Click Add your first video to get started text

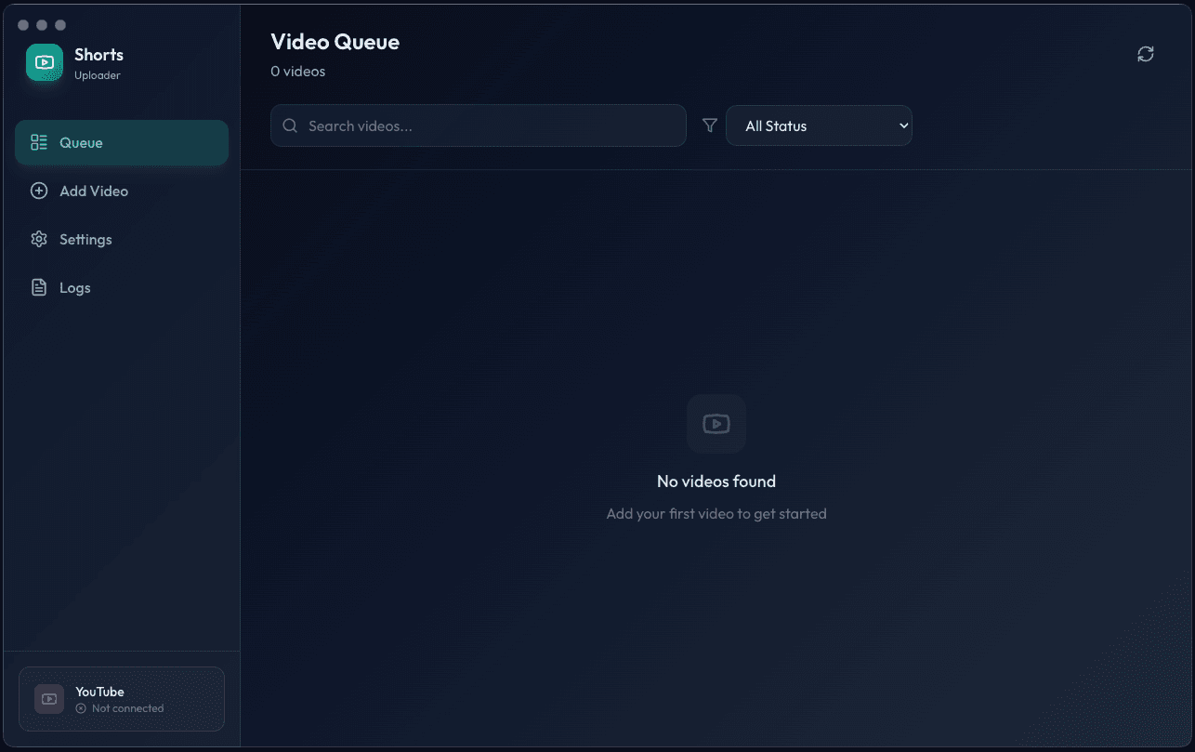(x=716, y=513)
